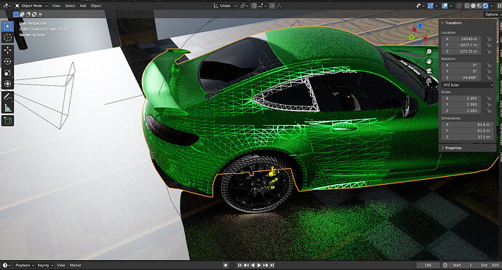Image resolution: width=502 pixels, height=270 pixels.
Task: Edit the Scale X value field
Action: [461, 98]
